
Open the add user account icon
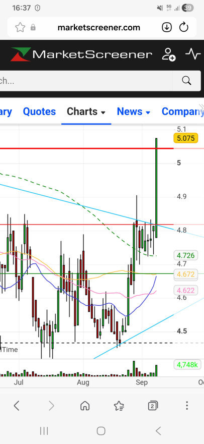point(168,54)
